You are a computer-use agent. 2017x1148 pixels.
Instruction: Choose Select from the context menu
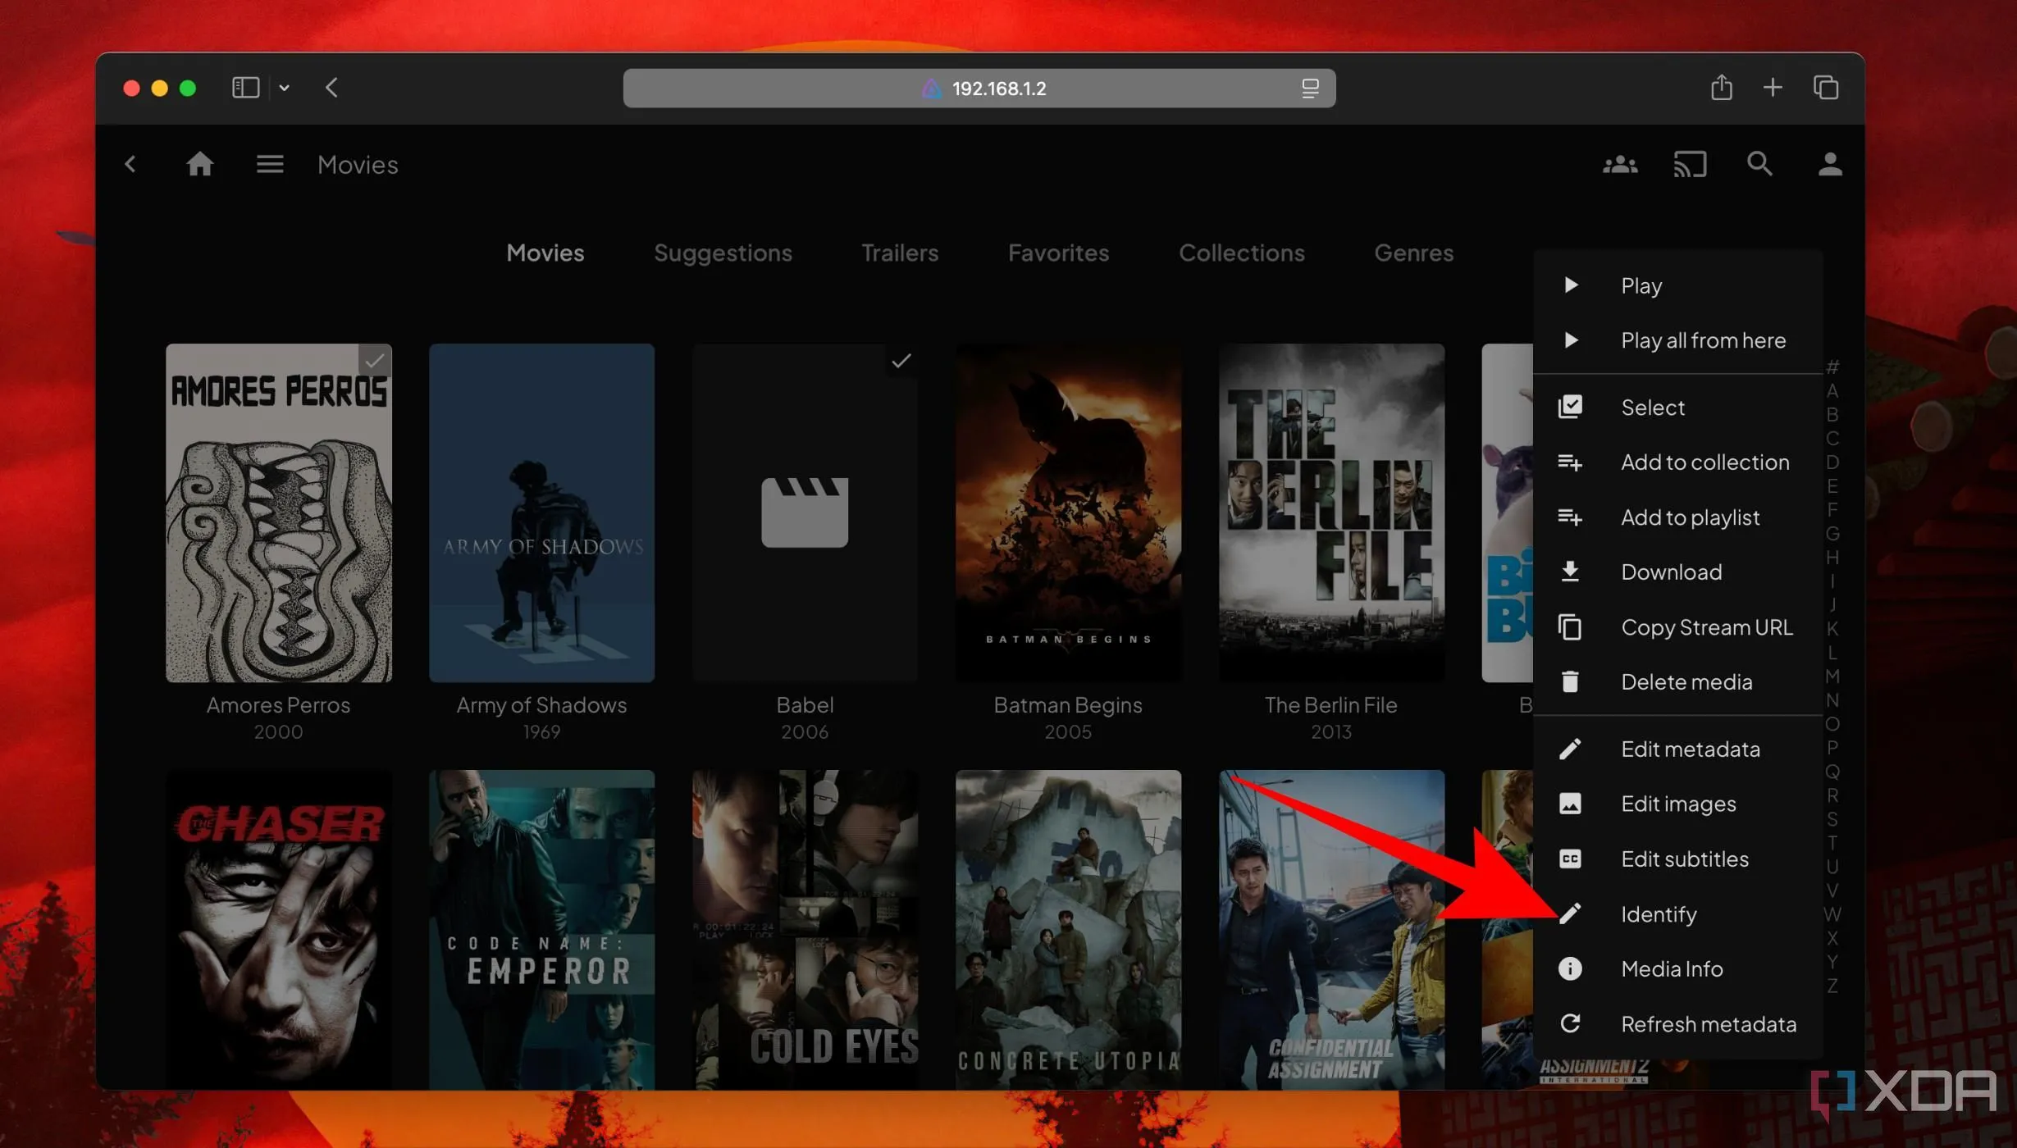[x=1652, y=408]
